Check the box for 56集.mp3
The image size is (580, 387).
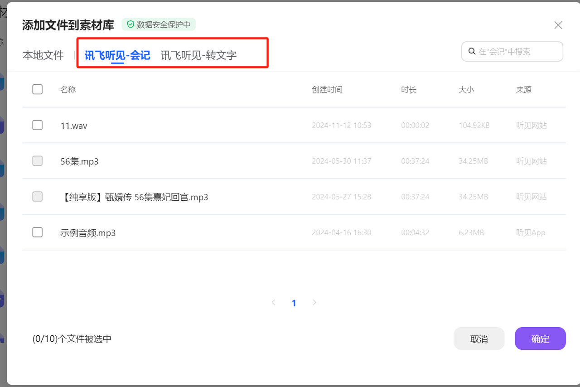click(x=38, y=161)
